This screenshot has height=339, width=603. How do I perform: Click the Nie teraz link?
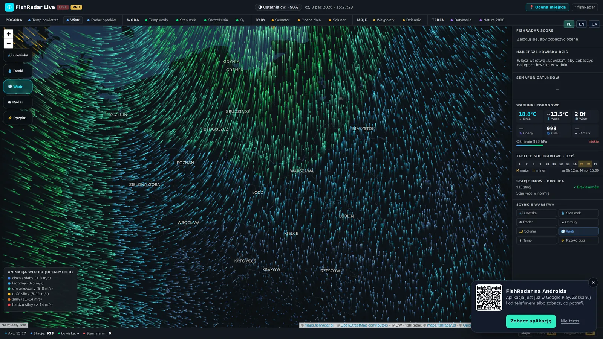click(570, 321)
